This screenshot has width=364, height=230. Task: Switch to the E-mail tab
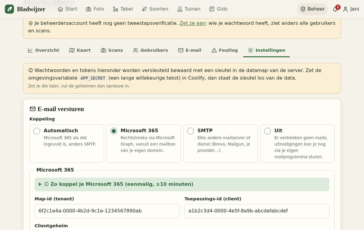pos(190,50)
